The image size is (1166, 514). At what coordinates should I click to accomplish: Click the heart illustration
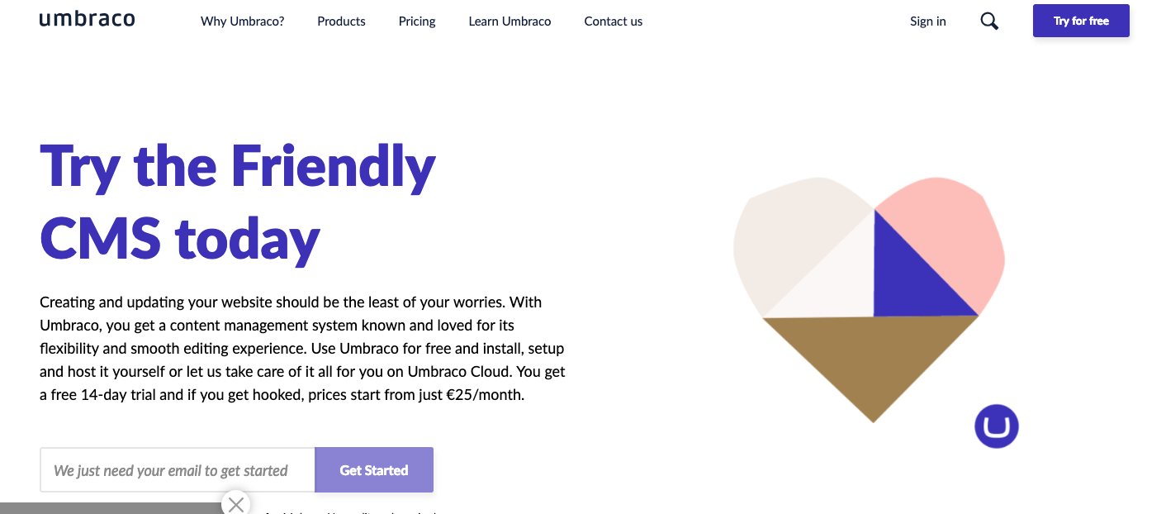coord(867,297)
